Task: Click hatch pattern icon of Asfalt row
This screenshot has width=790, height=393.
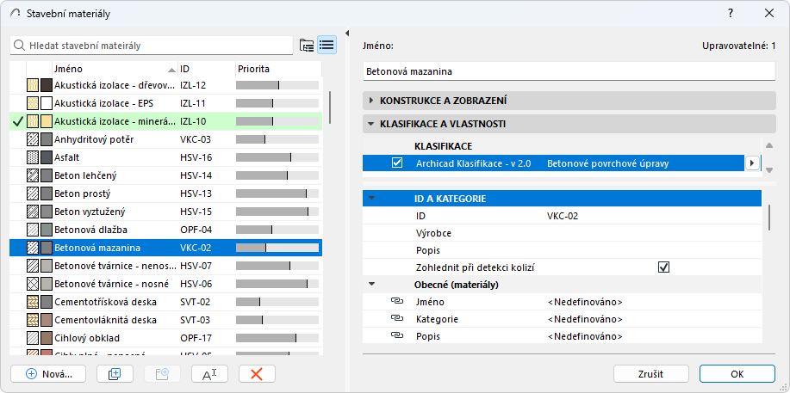Action: pos(33,157)
